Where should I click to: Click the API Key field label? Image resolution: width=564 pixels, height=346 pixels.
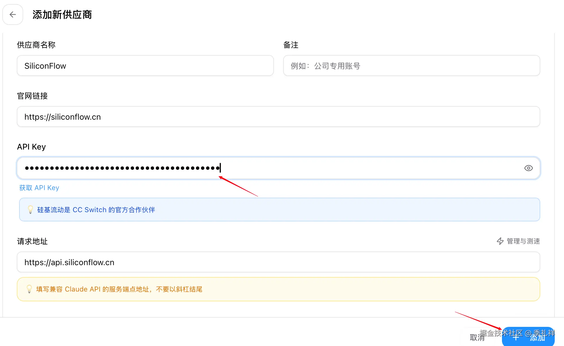[x=31, y=147]
